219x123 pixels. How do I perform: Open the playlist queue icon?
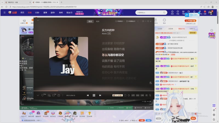click(x=150, y=95)
